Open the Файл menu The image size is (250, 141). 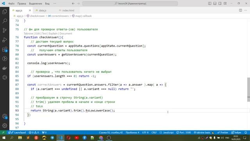click(11, 4)
